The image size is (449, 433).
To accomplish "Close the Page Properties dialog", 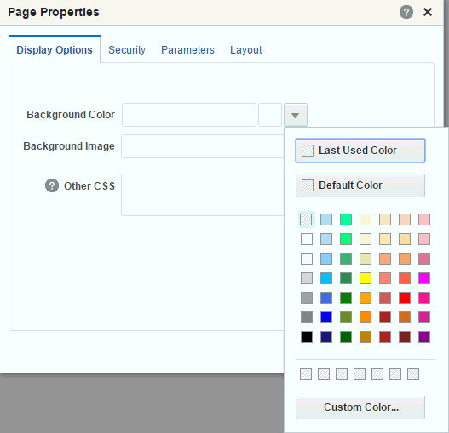I will (x=428, y=12).
